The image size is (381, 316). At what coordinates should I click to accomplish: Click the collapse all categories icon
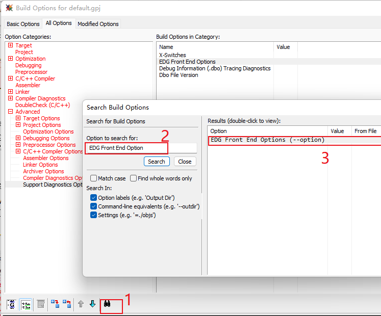(x=66, y=304)
